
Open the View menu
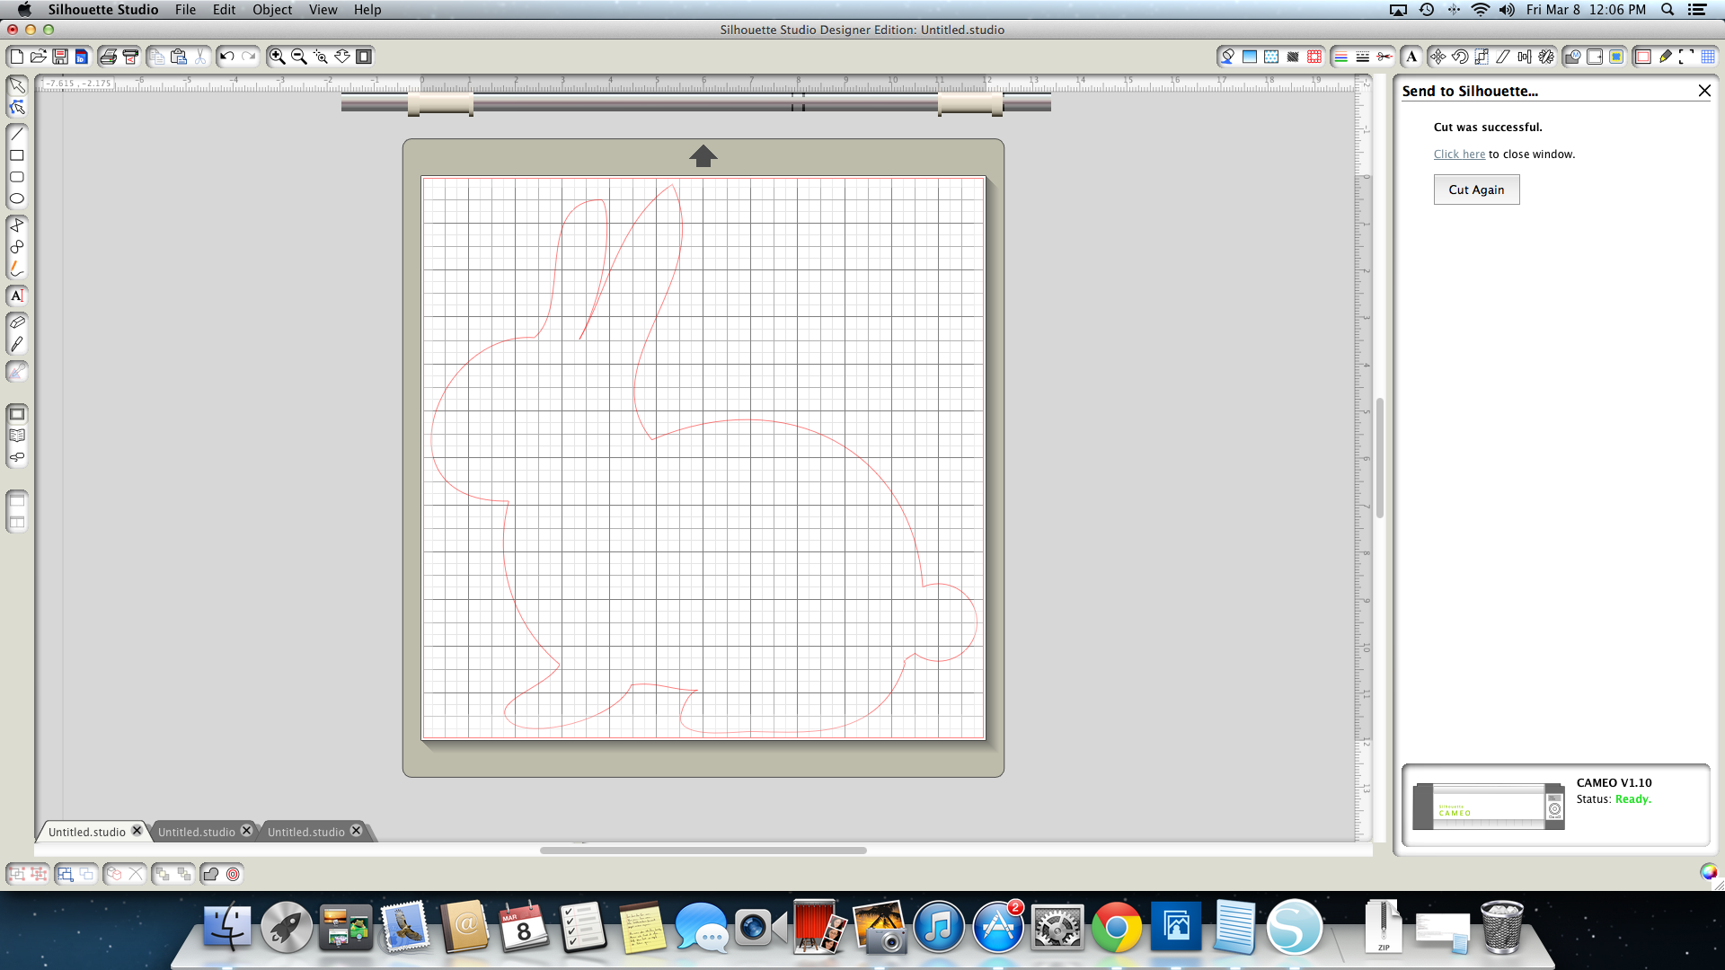point(323,10)
